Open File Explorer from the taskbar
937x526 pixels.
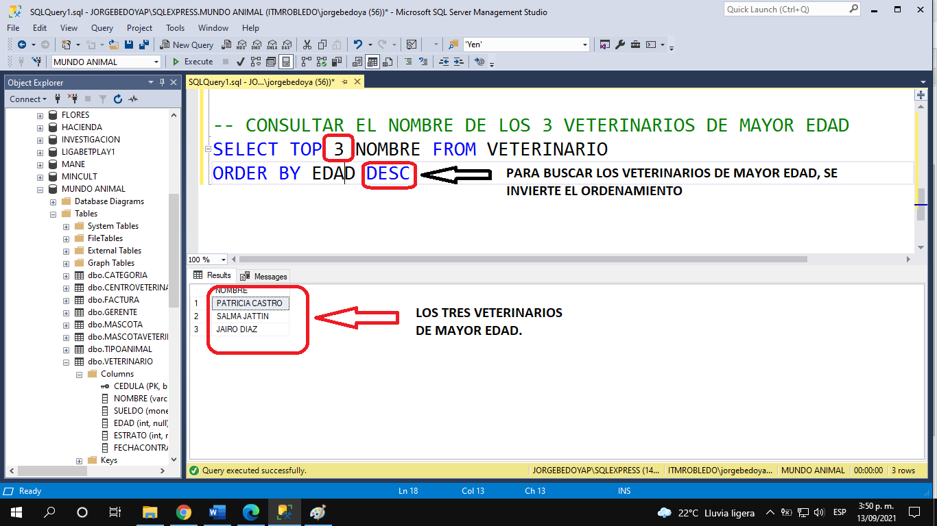point(150,512)
